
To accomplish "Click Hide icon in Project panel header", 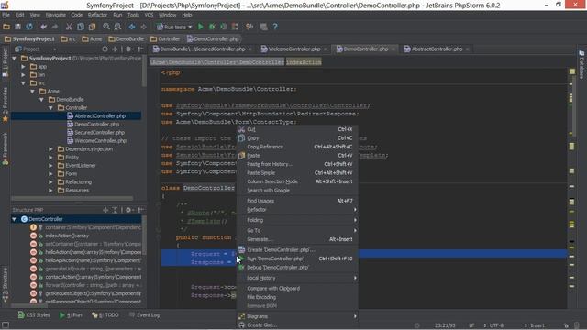I will (140, 49).
